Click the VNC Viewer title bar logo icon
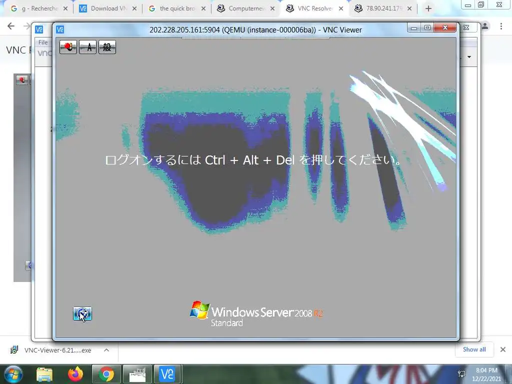The height and width of the screenshot is (384, 512). coord(60,29)
